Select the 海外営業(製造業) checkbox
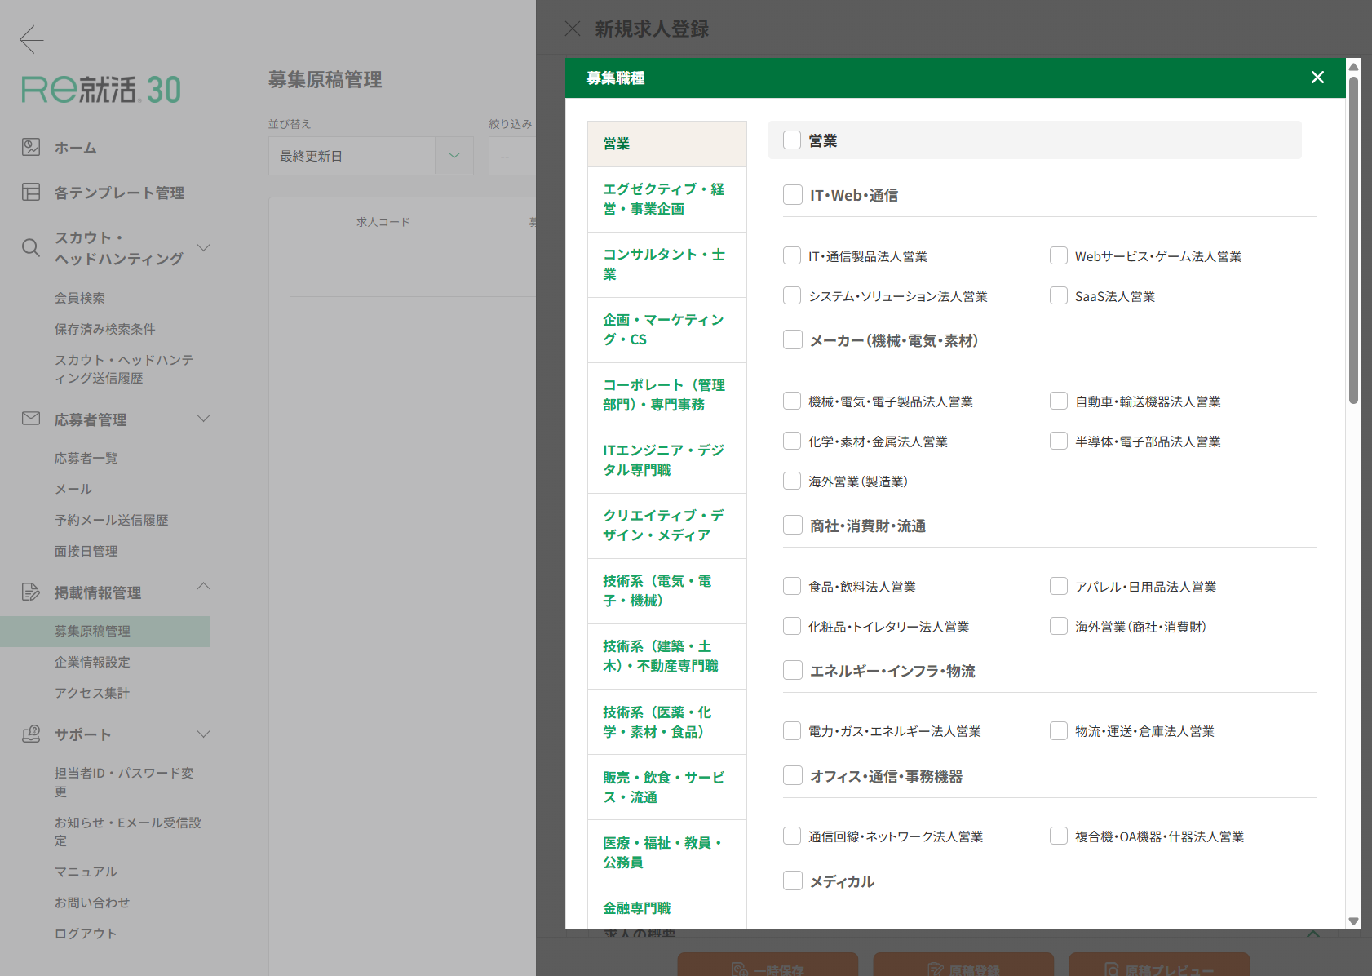 (x=792, y=481)
